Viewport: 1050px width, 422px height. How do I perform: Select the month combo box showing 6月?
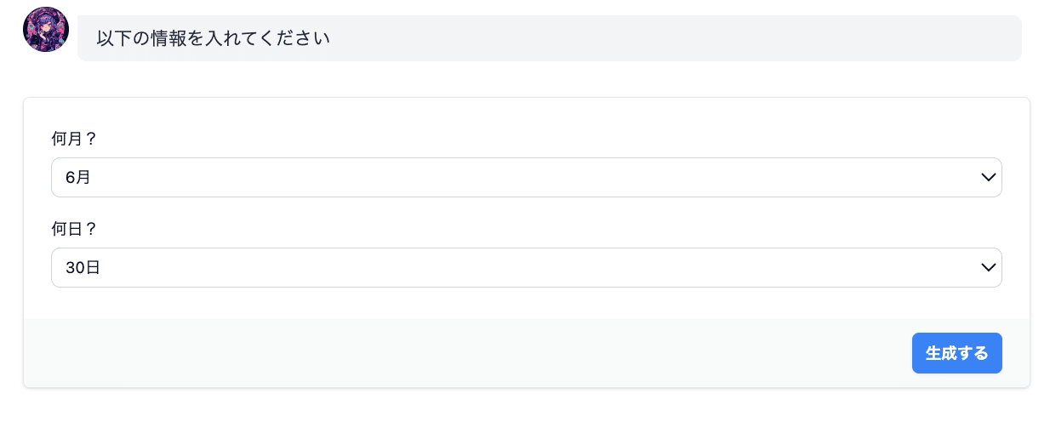[526, 177]
